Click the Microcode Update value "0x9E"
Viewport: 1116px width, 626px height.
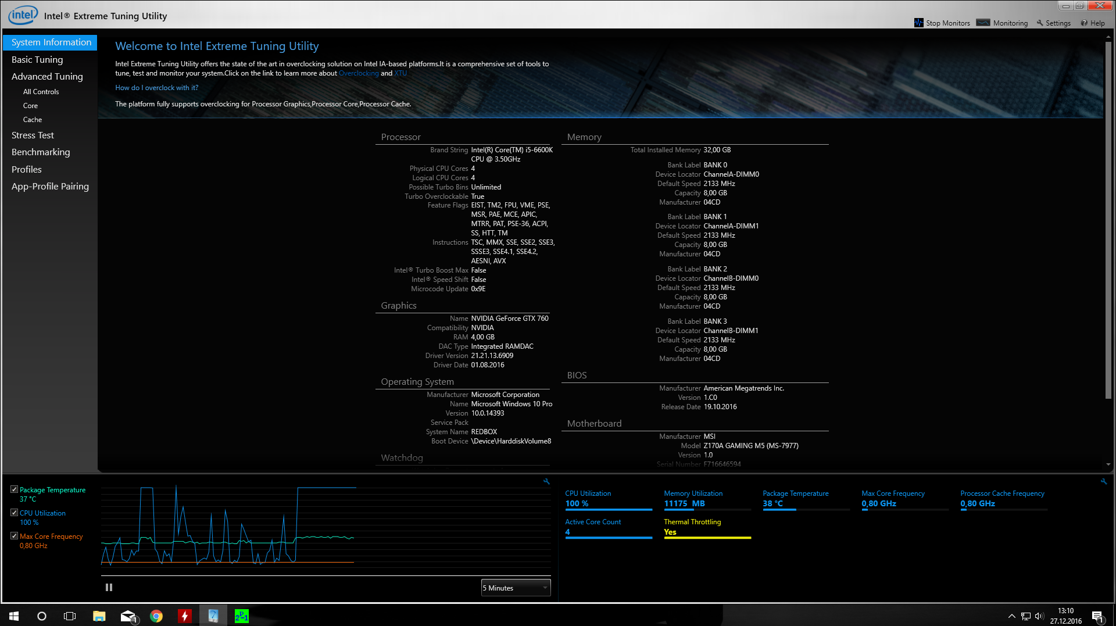tap(478, 289)
